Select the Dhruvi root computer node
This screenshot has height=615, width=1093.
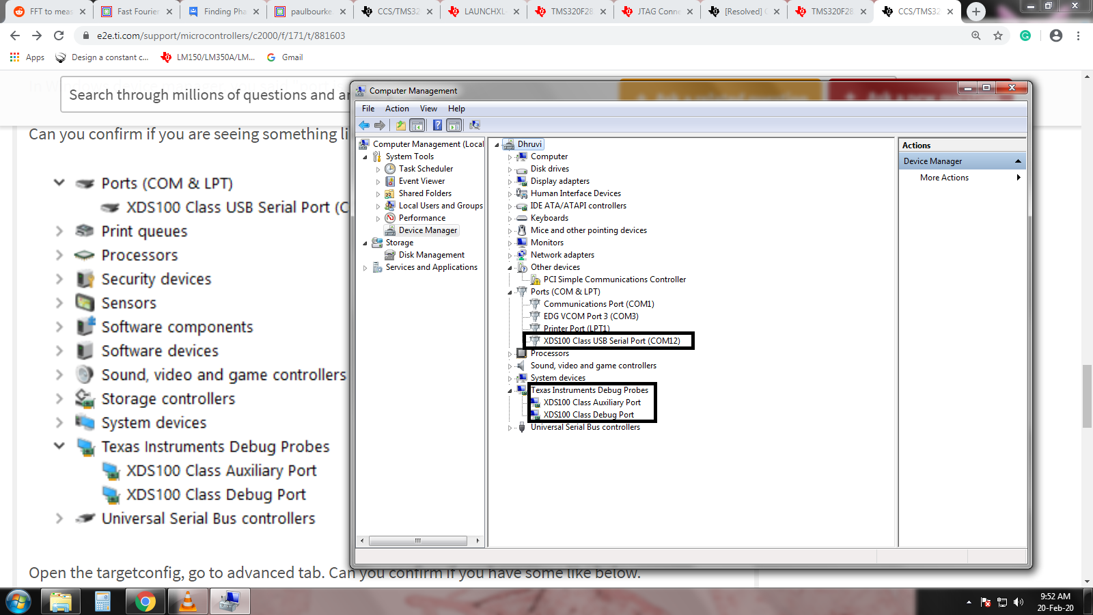tap(529, 144)
